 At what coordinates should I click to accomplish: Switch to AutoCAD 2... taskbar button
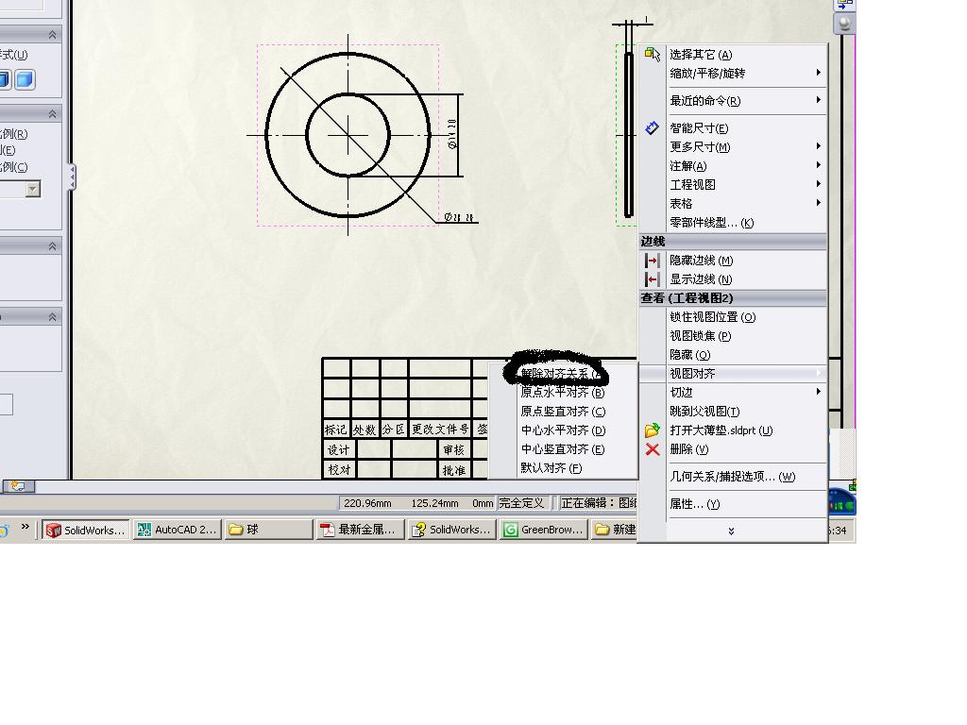click(177, 530)
